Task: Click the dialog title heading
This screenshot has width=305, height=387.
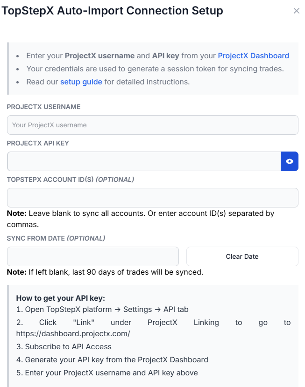Action: tap(113, 11)
